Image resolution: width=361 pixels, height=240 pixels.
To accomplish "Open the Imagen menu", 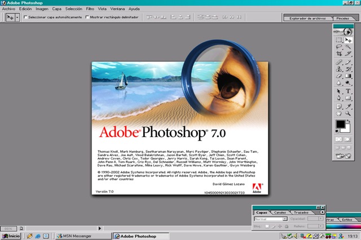I will (42, 9).
